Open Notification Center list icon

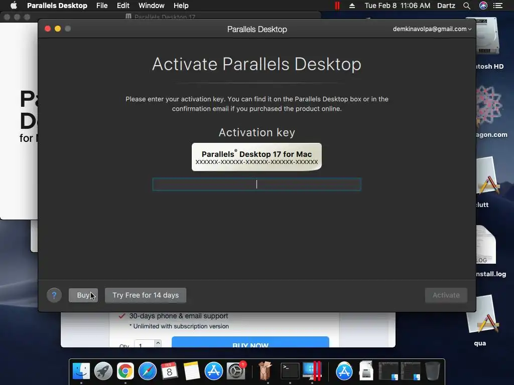coord(498,6)
